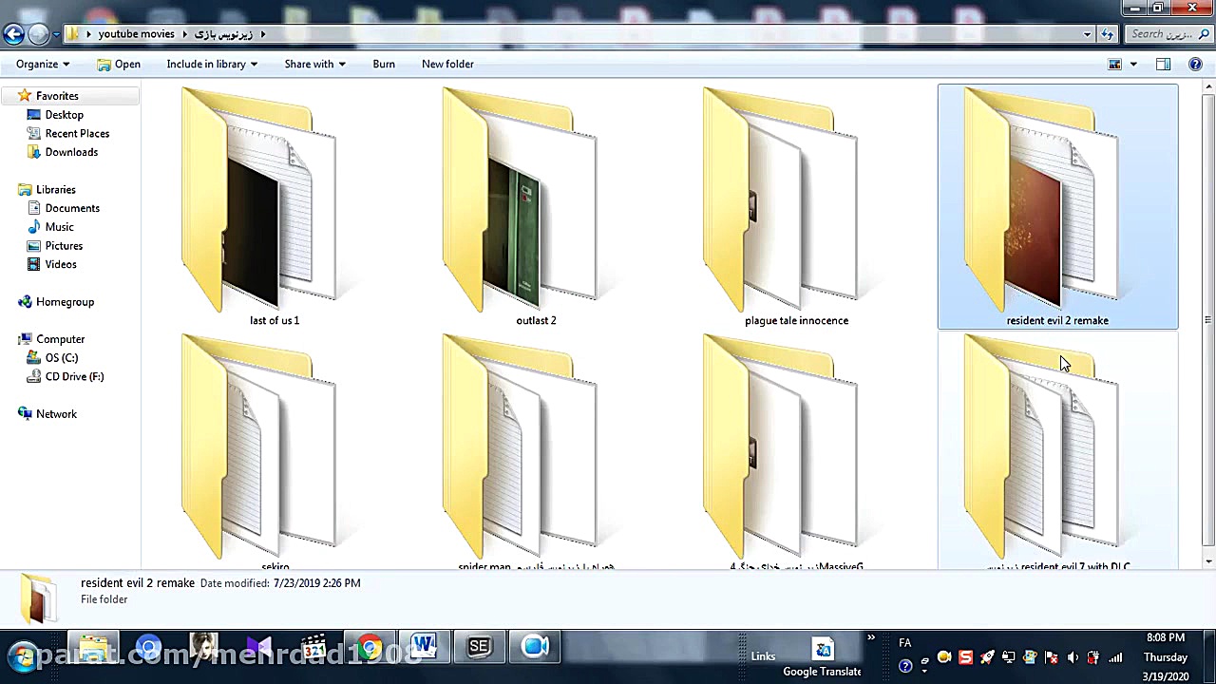Open the network signal tray icon

tap(1115, 657)
